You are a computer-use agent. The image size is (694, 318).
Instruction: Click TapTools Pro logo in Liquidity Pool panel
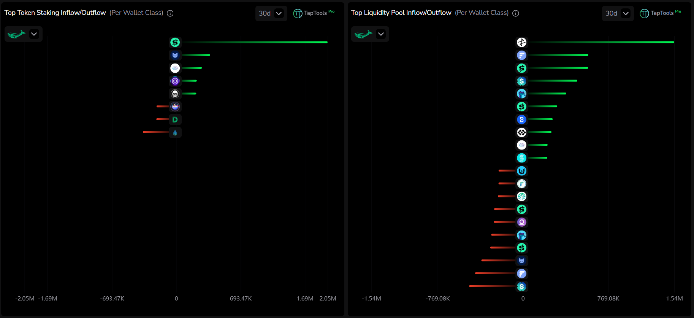(660, 13)
